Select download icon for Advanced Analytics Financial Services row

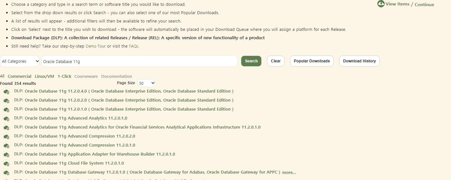(x=6, y=128)
